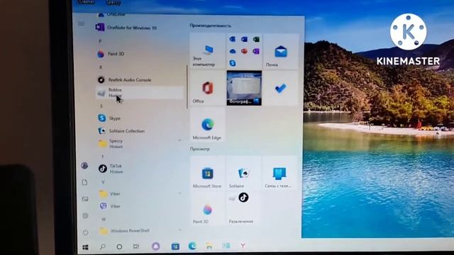This screenshot has width=454, height=255.
Task: Open the Почта mail tile
Action: pos(281,51)
